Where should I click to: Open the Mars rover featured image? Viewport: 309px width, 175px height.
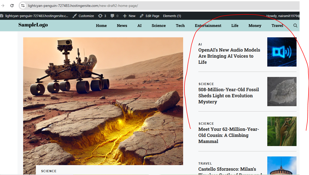coord(103,101)
